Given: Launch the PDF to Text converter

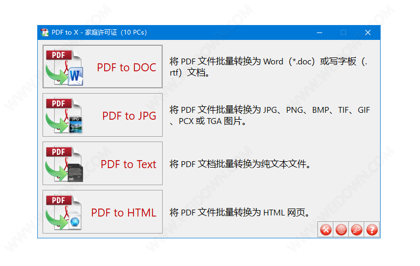Looking at the screenshot, I should [103, 163].
